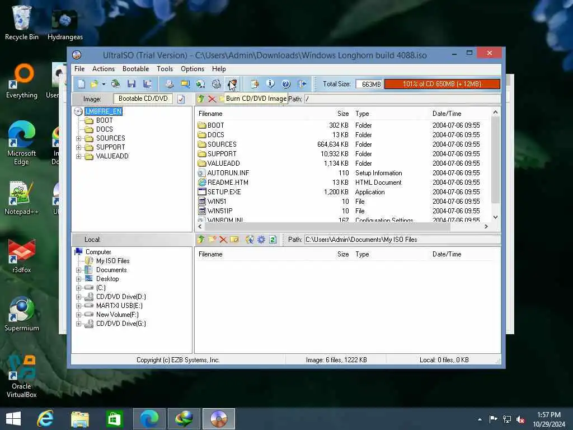Open the Actions menu
The width and height of the screenshot is (573, 430).
pos(104,69)
